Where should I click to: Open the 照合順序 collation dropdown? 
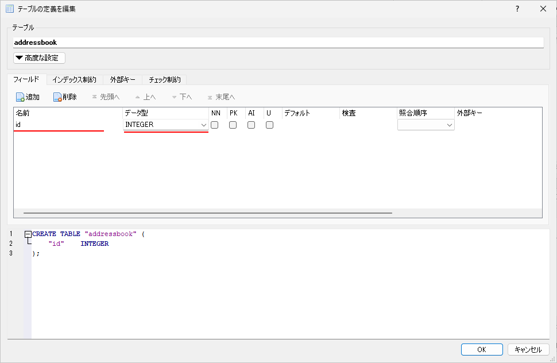pos(449,125)
